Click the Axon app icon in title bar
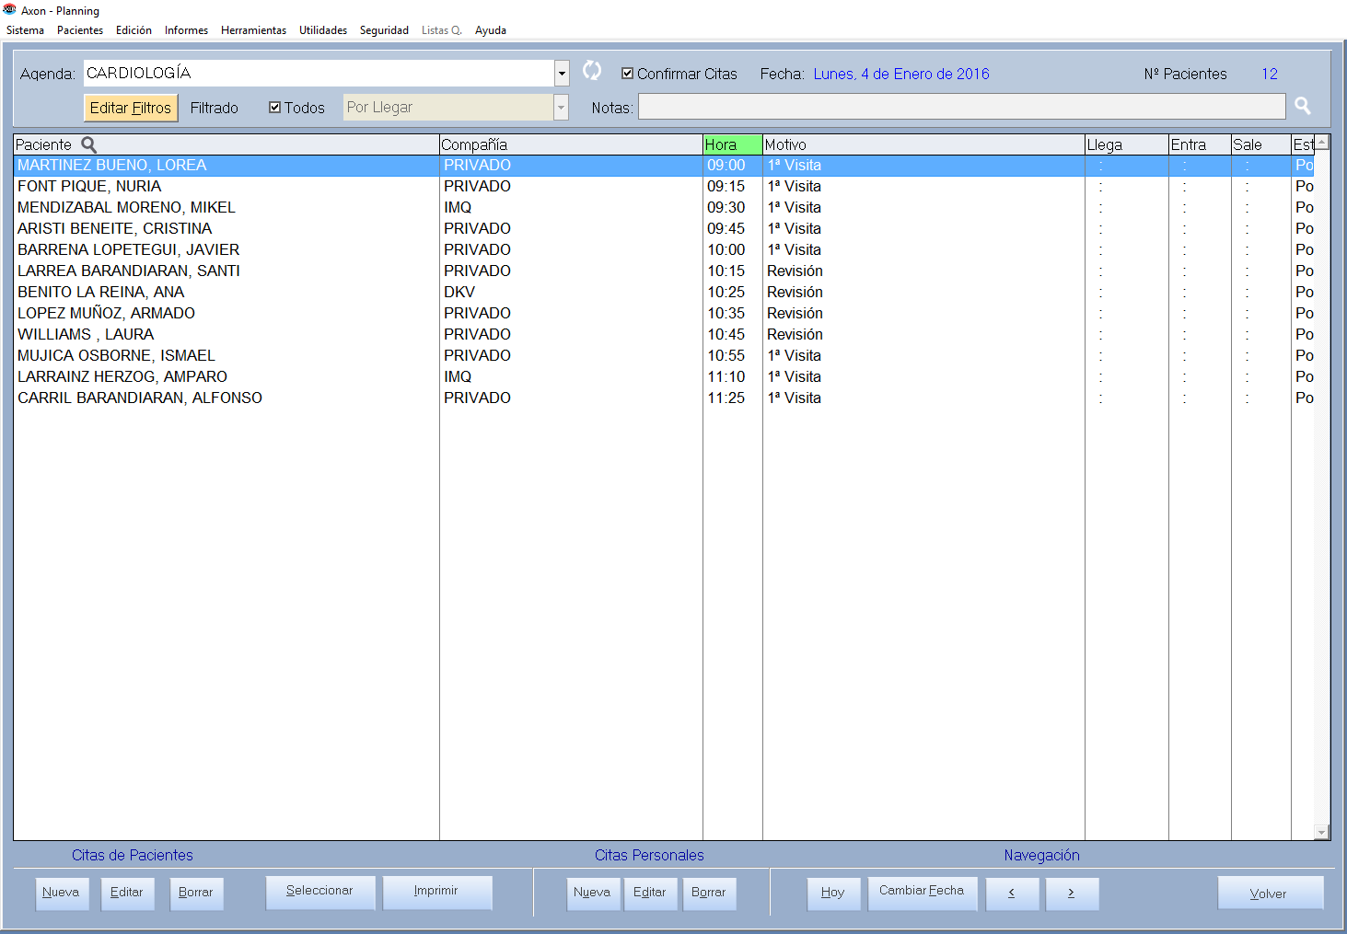 10,10
